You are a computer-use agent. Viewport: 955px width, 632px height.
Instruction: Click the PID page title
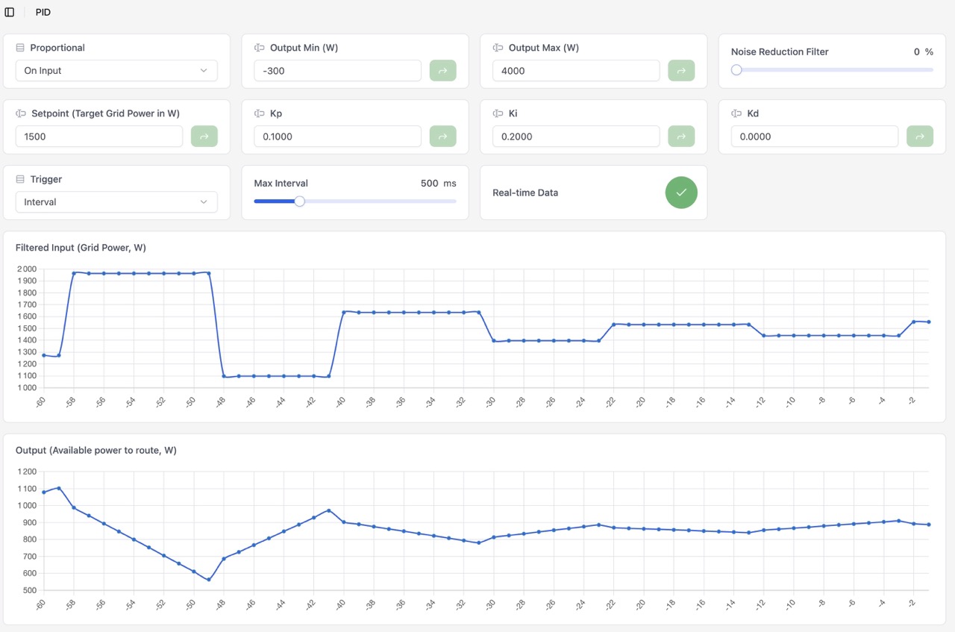tap(43, 12)
